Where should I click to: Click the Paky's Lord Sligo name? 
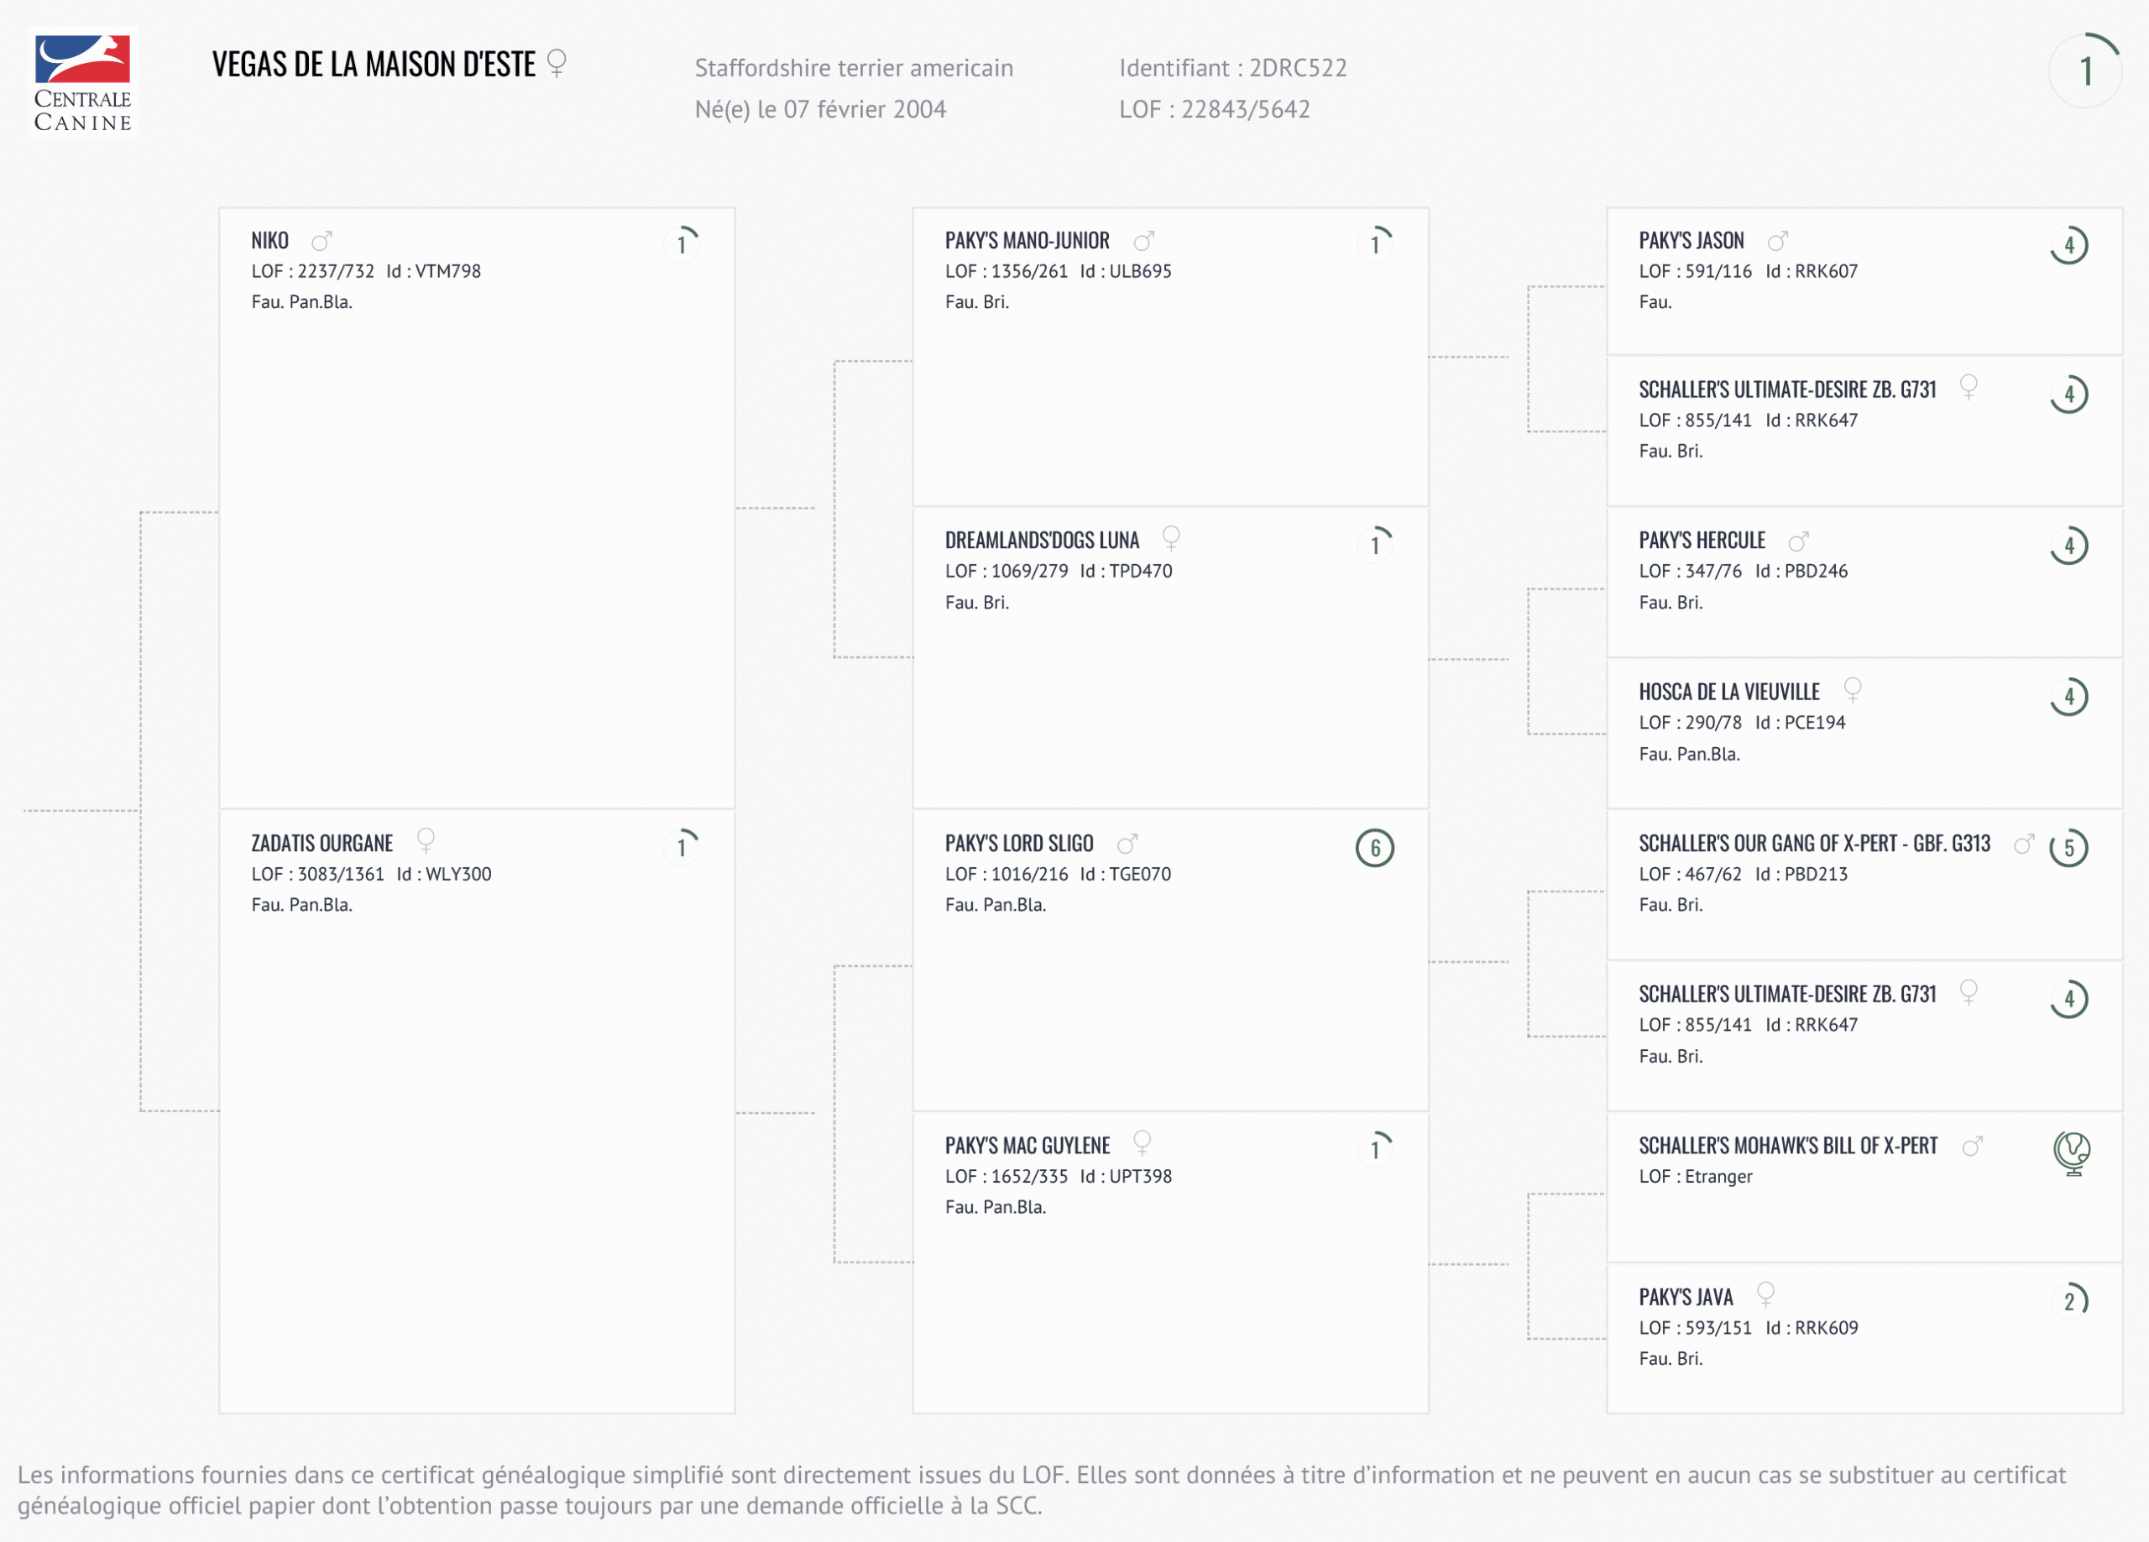(1018, 844)
